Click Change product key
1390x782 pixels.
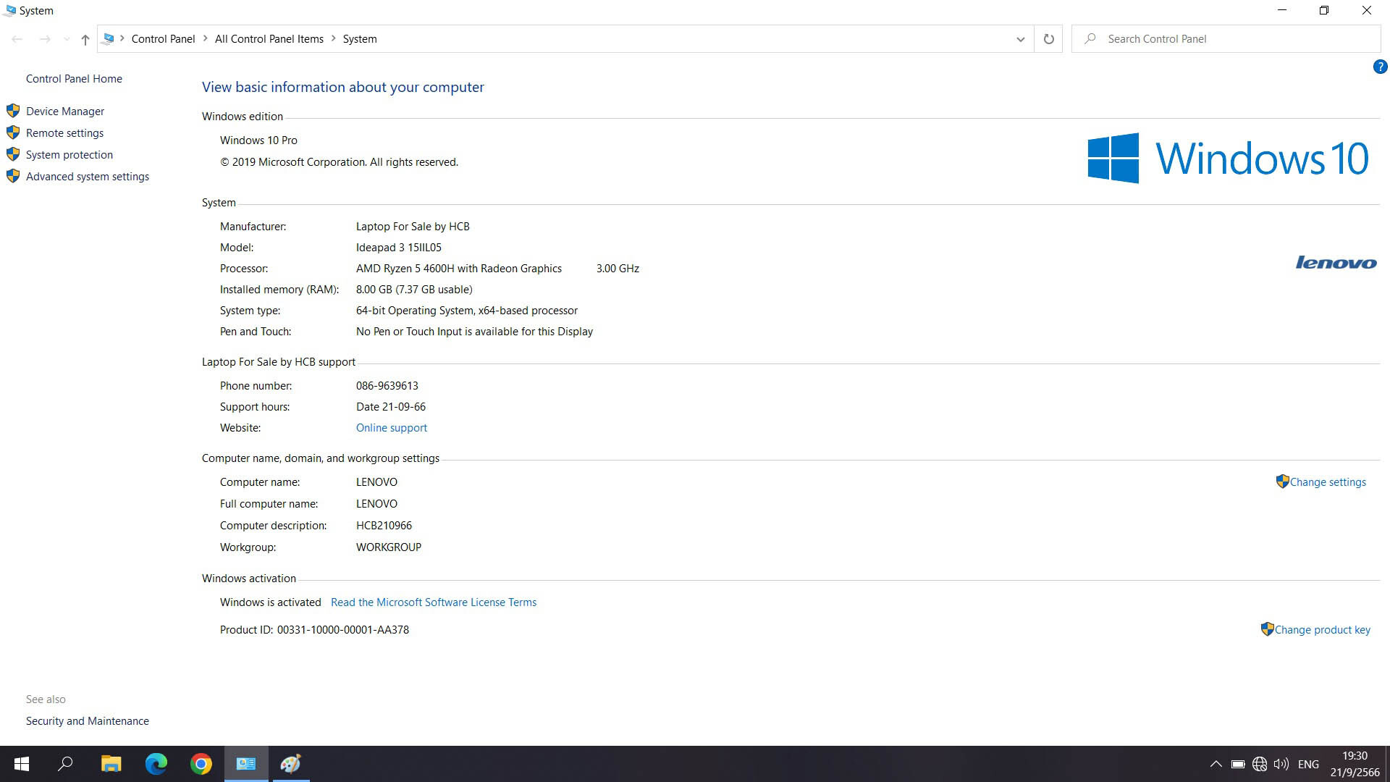[1322, 630]
